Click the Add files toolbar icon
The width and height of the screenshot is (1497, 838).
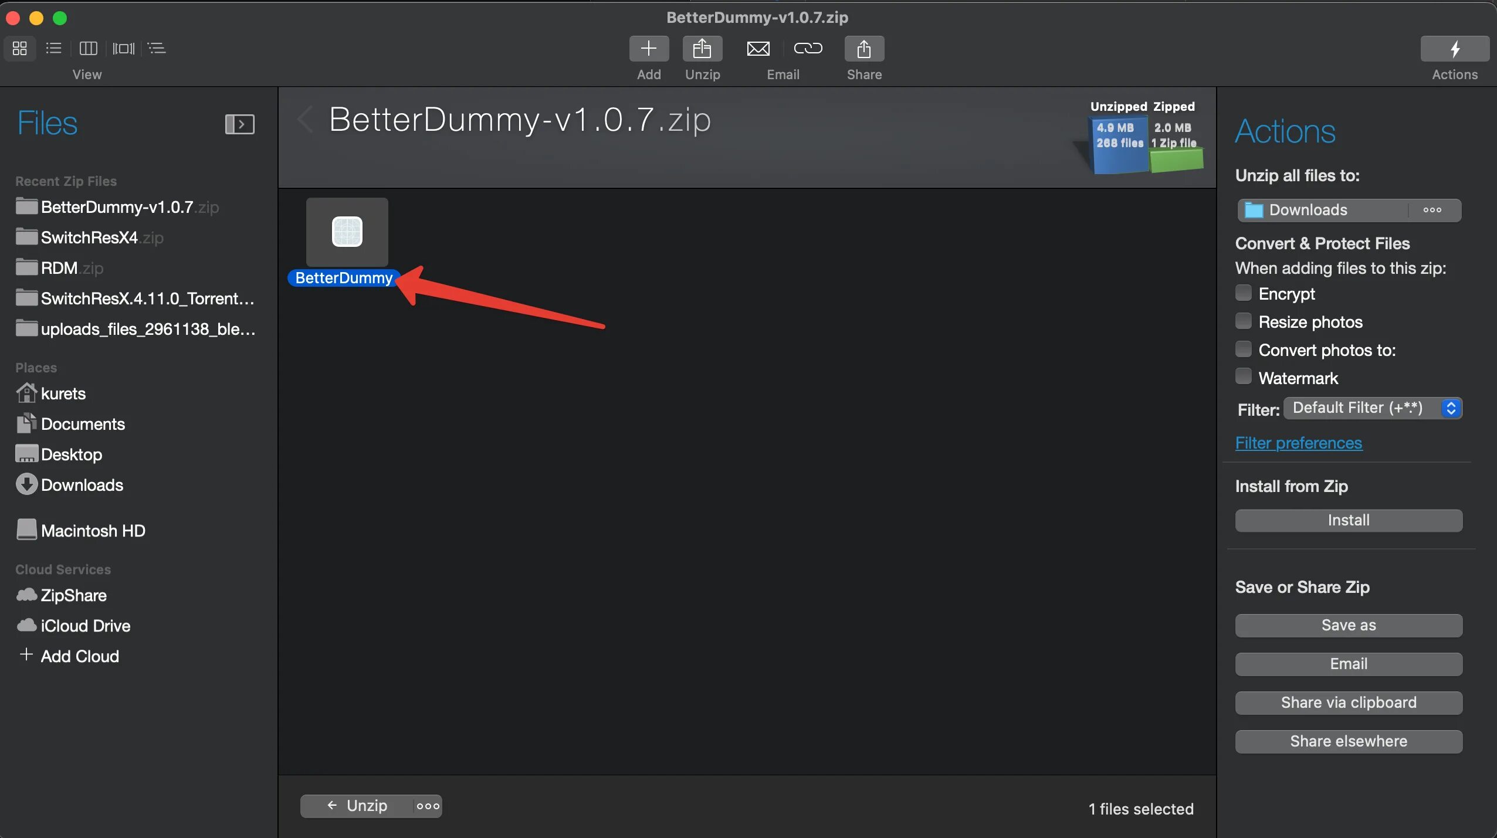tap(649, 49)
